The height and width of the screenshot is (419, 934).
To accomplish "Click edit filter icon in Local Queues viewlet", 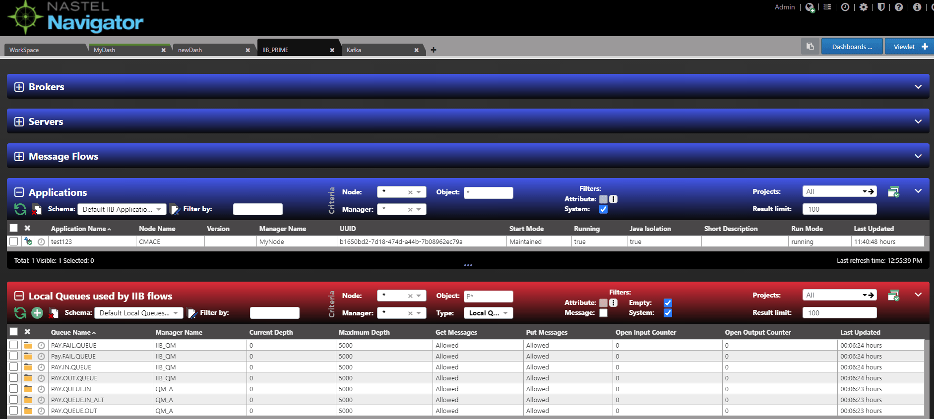I will pyautogui.click(x=191, y=313).
